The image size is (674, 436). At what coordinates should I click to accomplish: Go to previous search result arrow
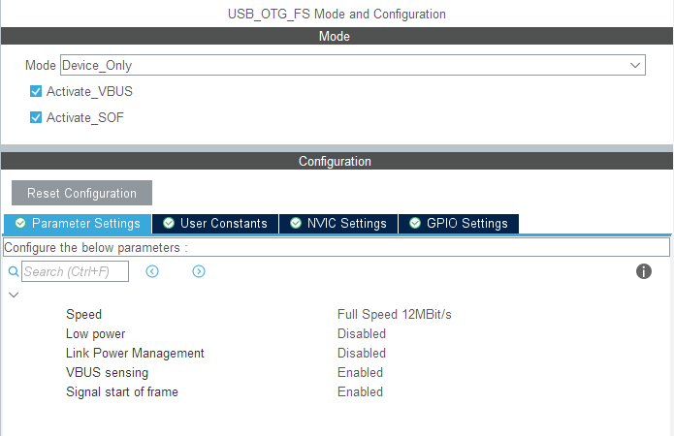point(152,271)
